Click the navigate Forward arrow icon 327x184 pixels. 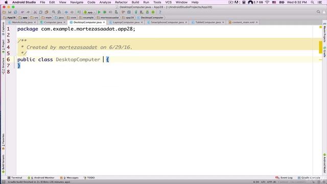point(72,12)
